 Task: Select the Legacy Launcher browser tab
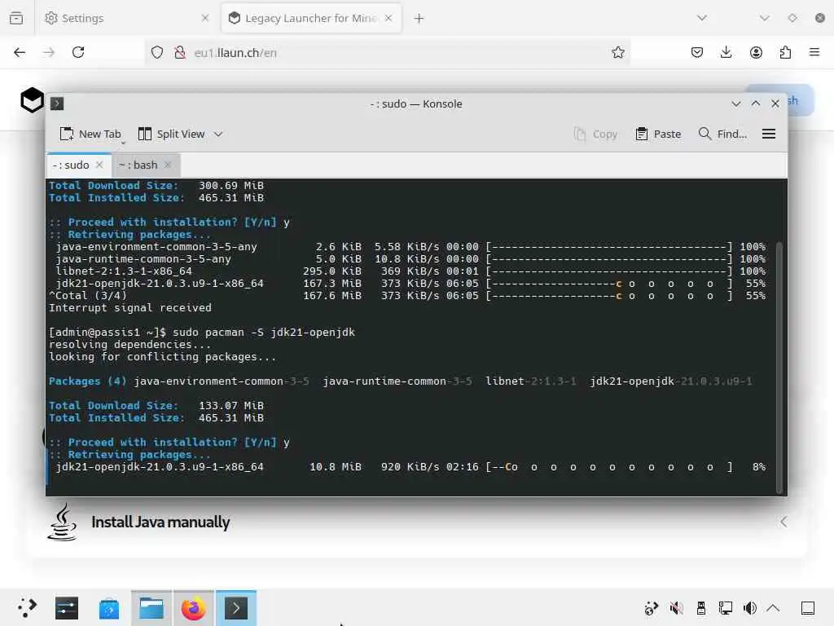point(311,18)
